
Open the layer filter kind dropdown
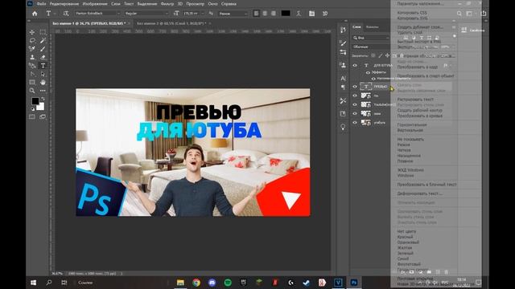(x=371, y=38)
